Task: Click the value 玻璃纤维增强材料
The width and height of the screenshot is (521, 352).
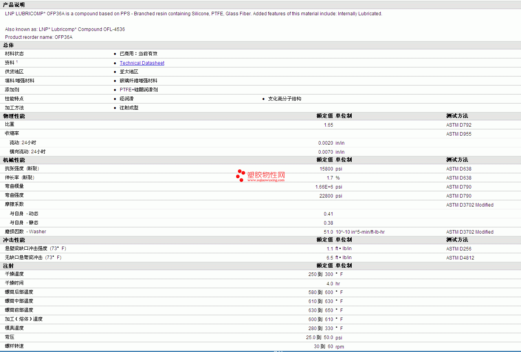Action: click(138, 81)
